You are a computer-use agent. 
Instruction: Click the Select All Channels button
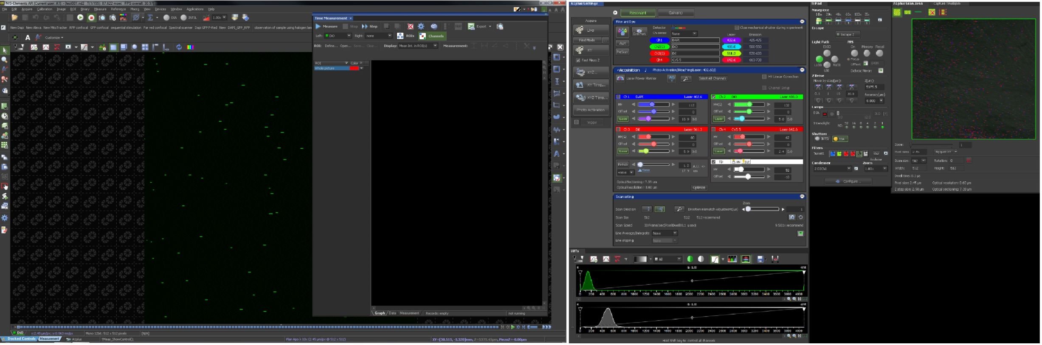click(712, 78)
